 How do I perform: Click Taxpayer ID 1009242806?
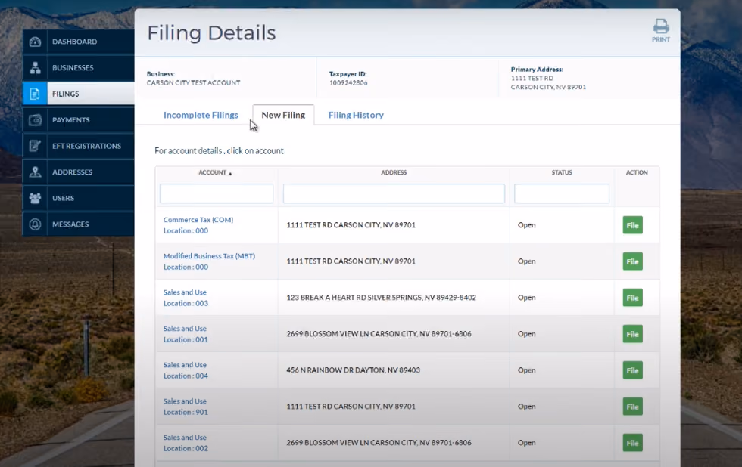[x=348, y=82]
